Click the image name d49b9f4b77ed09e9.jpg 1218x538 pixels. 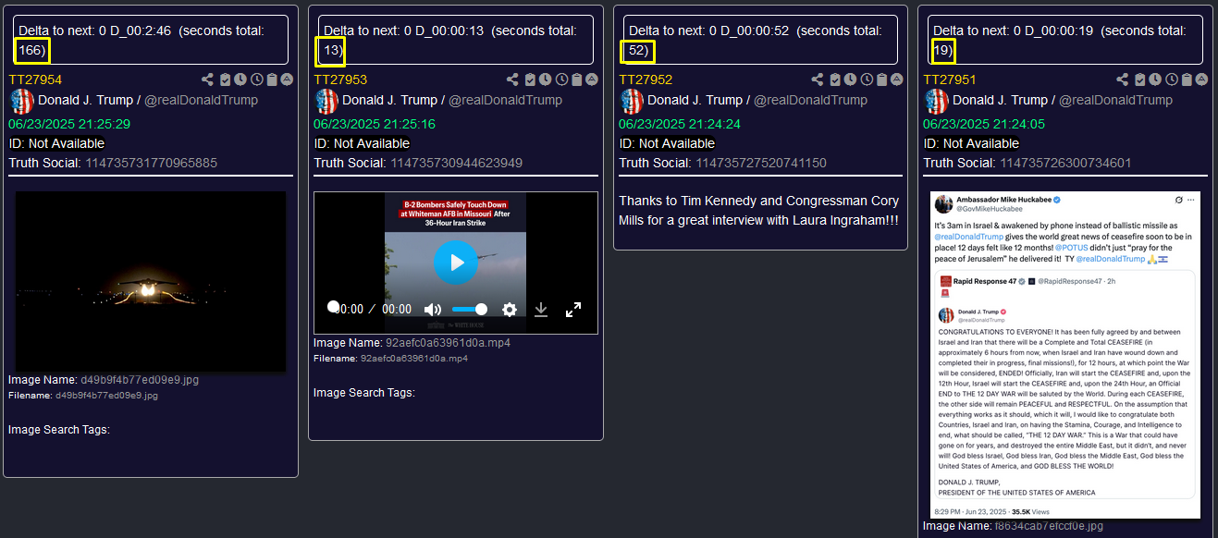coord(140,379)
